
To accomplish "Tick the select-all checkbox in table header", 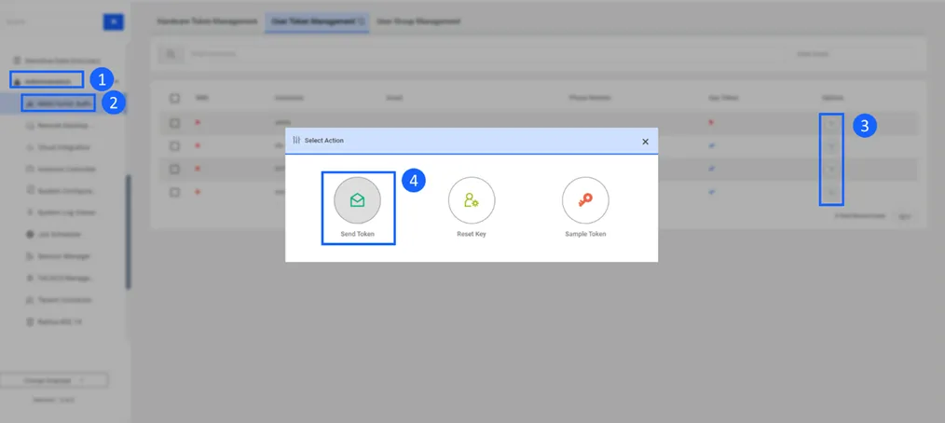I will [x=175, y=98].
